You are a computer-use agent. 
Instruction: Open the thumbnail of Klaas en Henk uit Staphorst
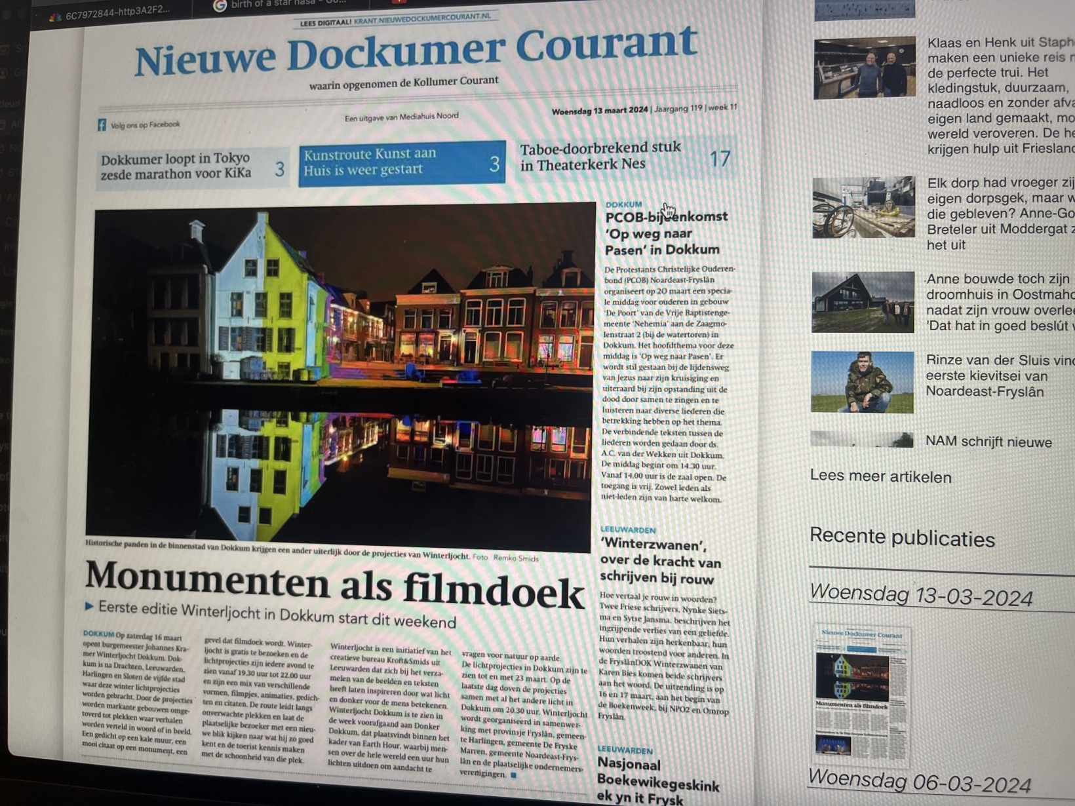(x=865, y=68)
